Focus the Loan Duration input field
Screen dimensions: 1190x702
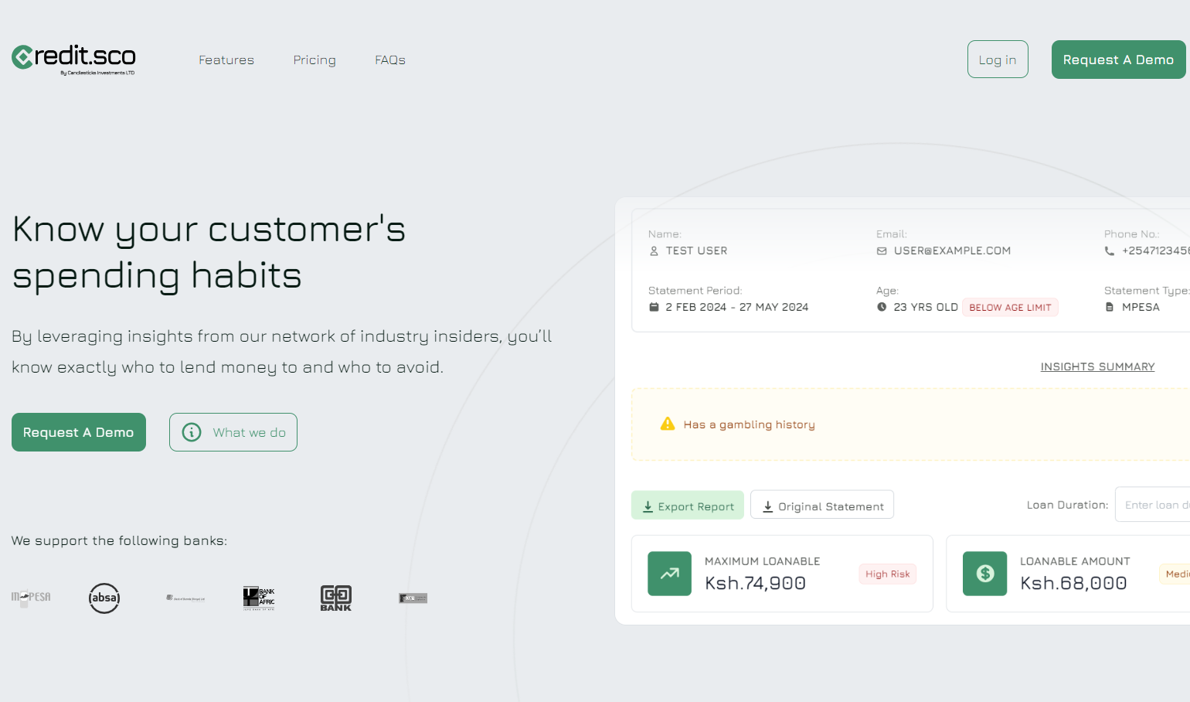[1155, 505]
